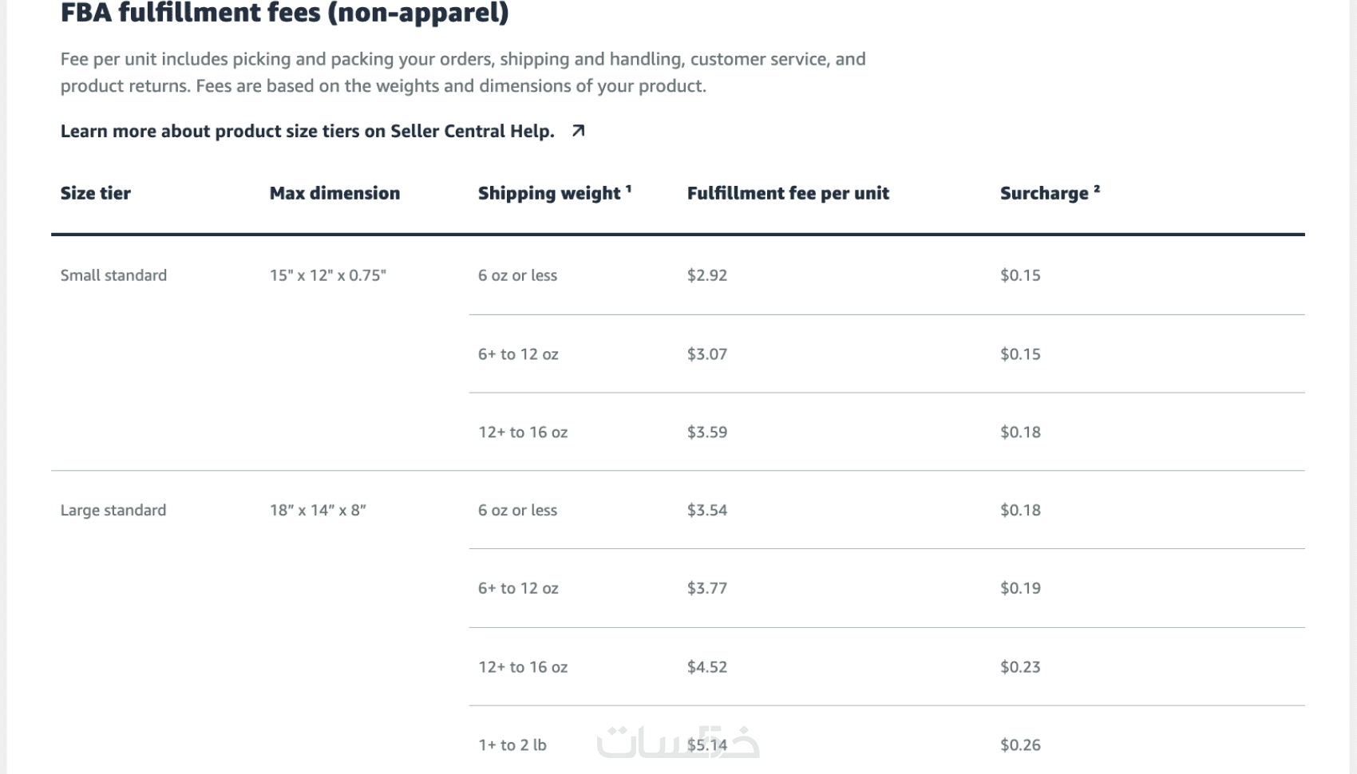Click the Khamsat watermark logo at the bottom

(677, 742)
